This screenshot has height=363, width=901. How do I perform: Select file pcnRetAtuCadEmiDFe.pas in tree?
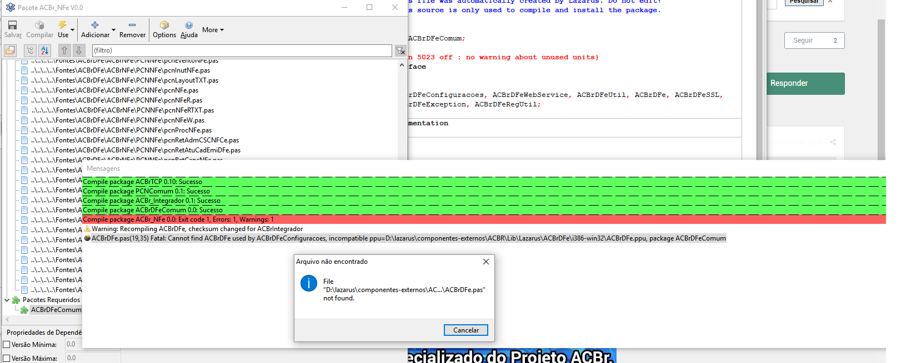click(136, 150)
